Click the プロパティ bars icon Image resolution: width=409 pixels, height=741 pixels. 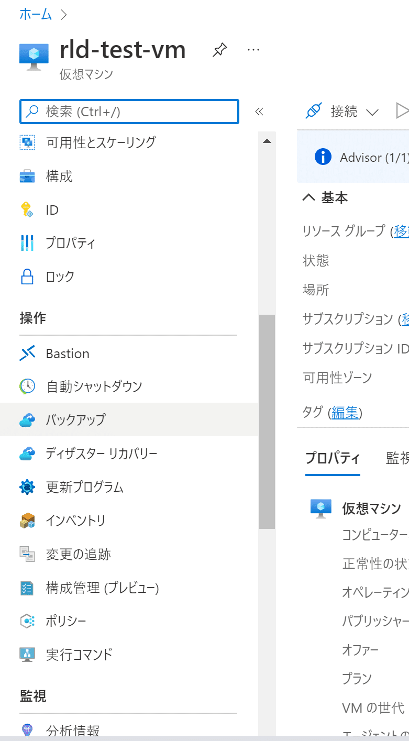point(27,243)
